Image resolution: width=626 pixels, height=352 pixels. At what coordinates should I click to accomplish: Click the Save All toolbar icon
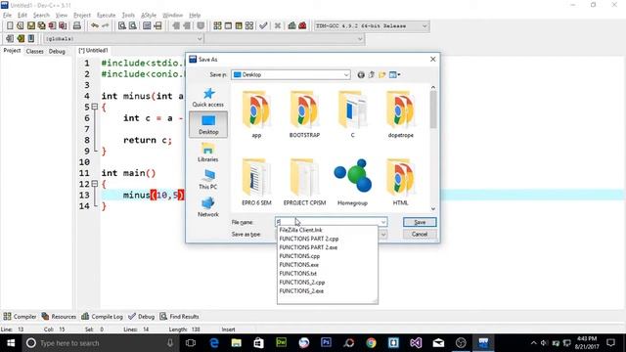41,26
